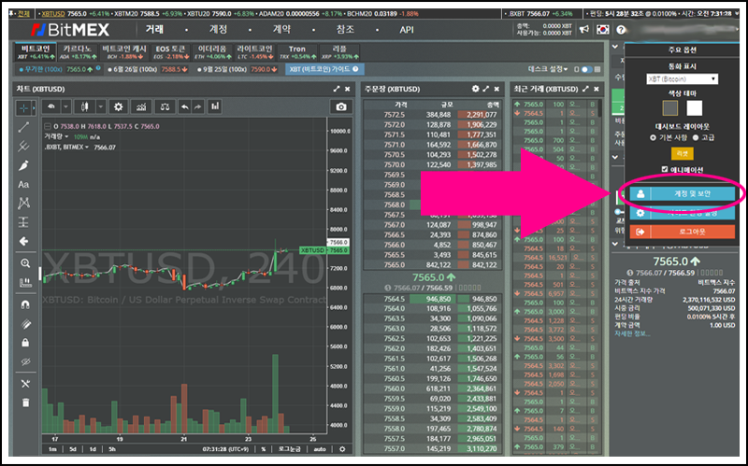Expand the 거래량 indicator dropdown
This screenshot has height=466, width=748.
[66, 136]
